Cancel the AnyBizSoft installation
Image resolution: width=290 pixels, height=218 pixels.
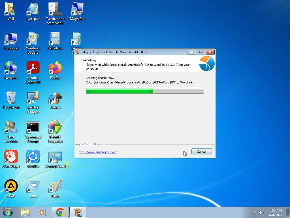click(x=202, y=152)
